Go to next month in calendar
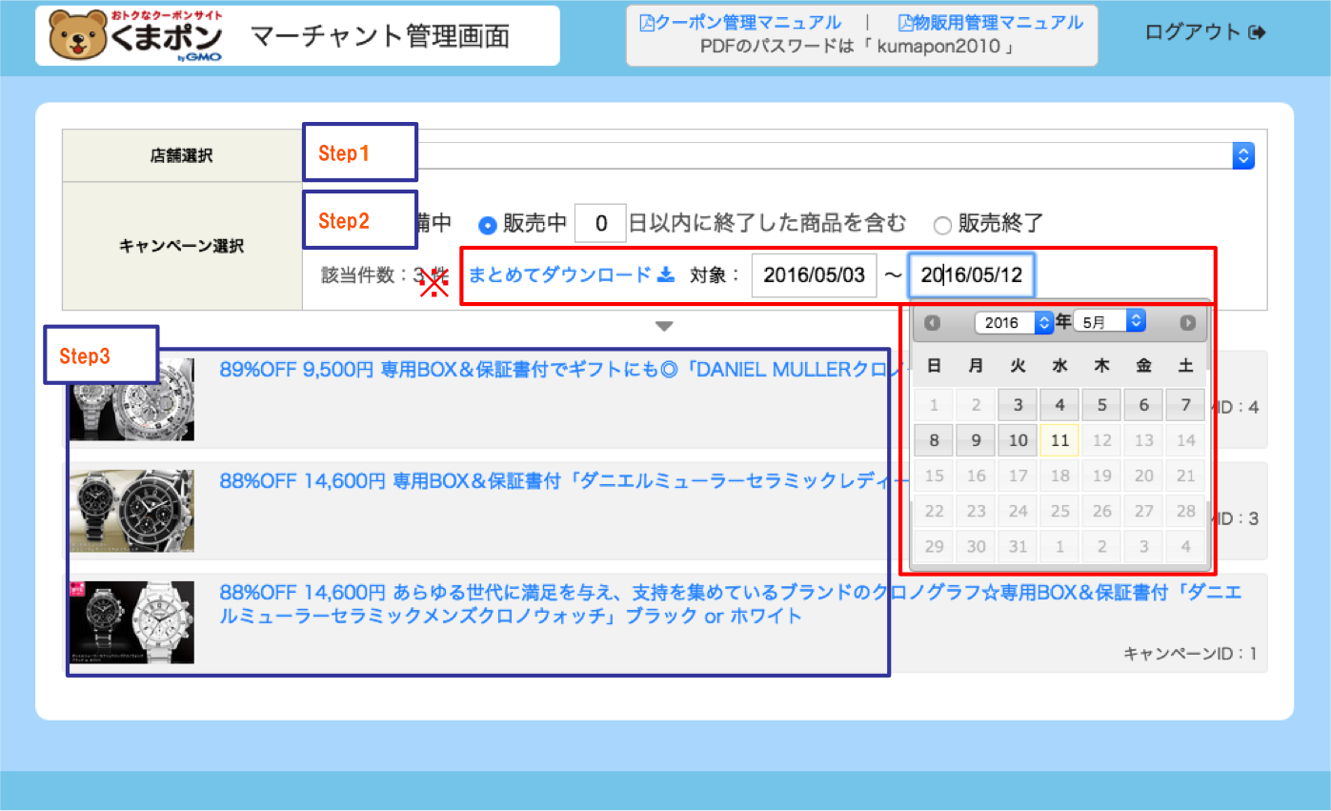The image size is (1331, 811). [1187, 323]
